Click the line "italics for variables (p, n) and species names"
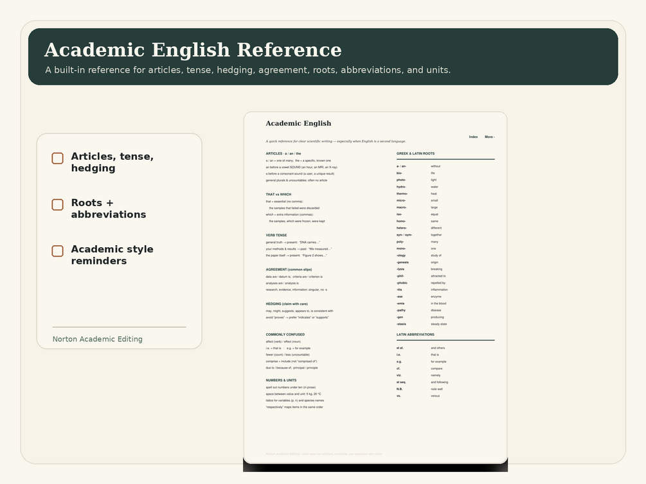646x484 pixels. coord(295,401)
